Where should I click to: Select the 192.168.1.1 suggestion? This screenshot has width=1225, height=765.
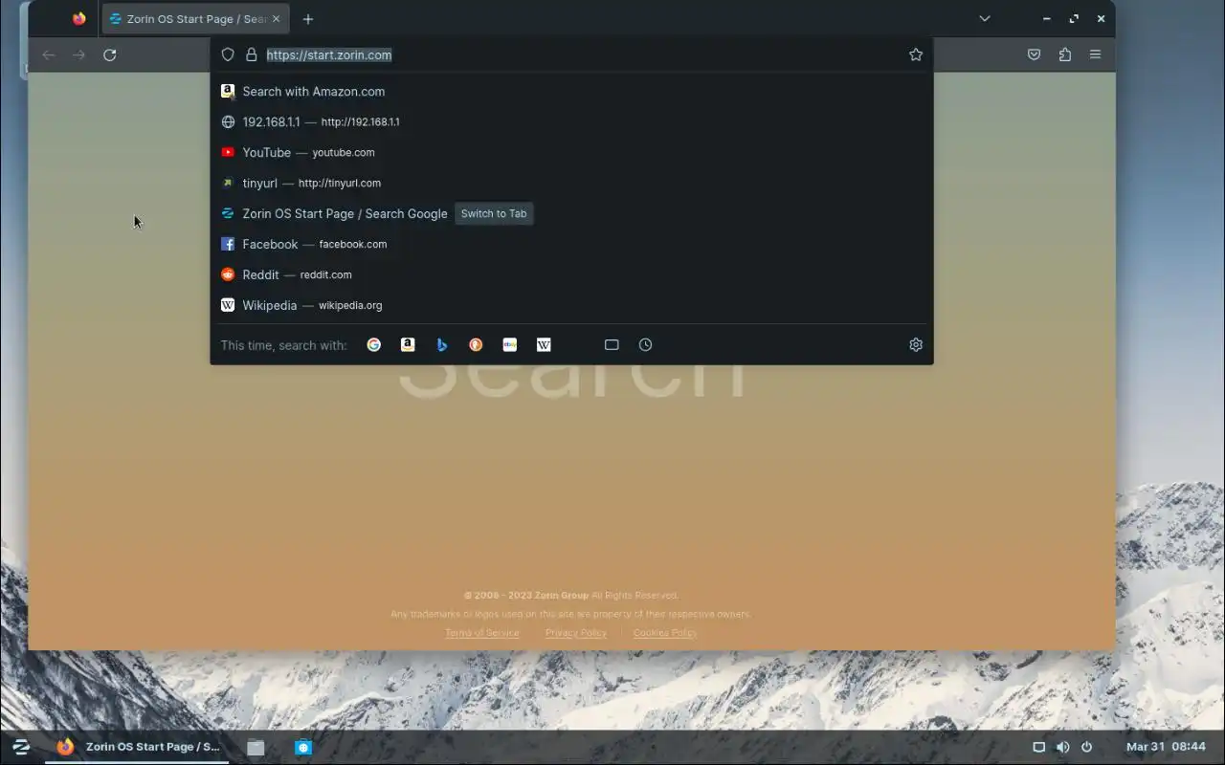click(x=571, y=122)
